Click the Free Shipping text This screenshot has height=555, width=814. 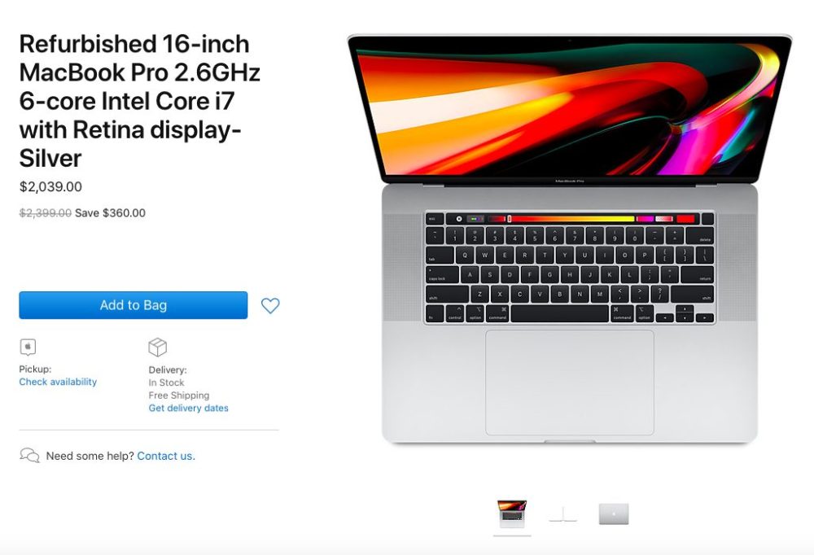click(x=178, y=395)
